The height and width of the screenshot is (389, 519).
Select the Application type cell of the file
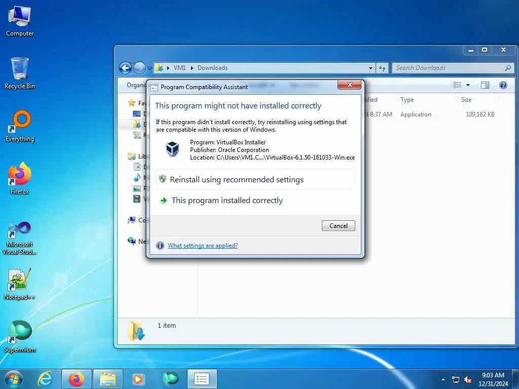tap(416, 114)
